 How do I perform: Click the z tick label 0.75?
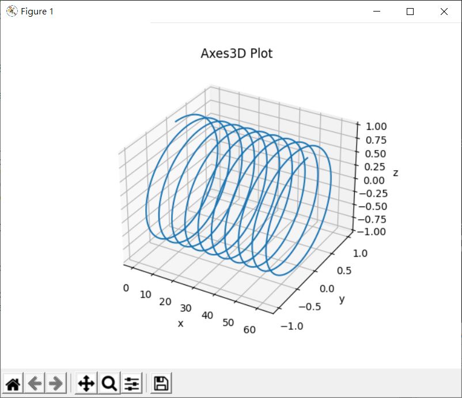coord(376,140)
